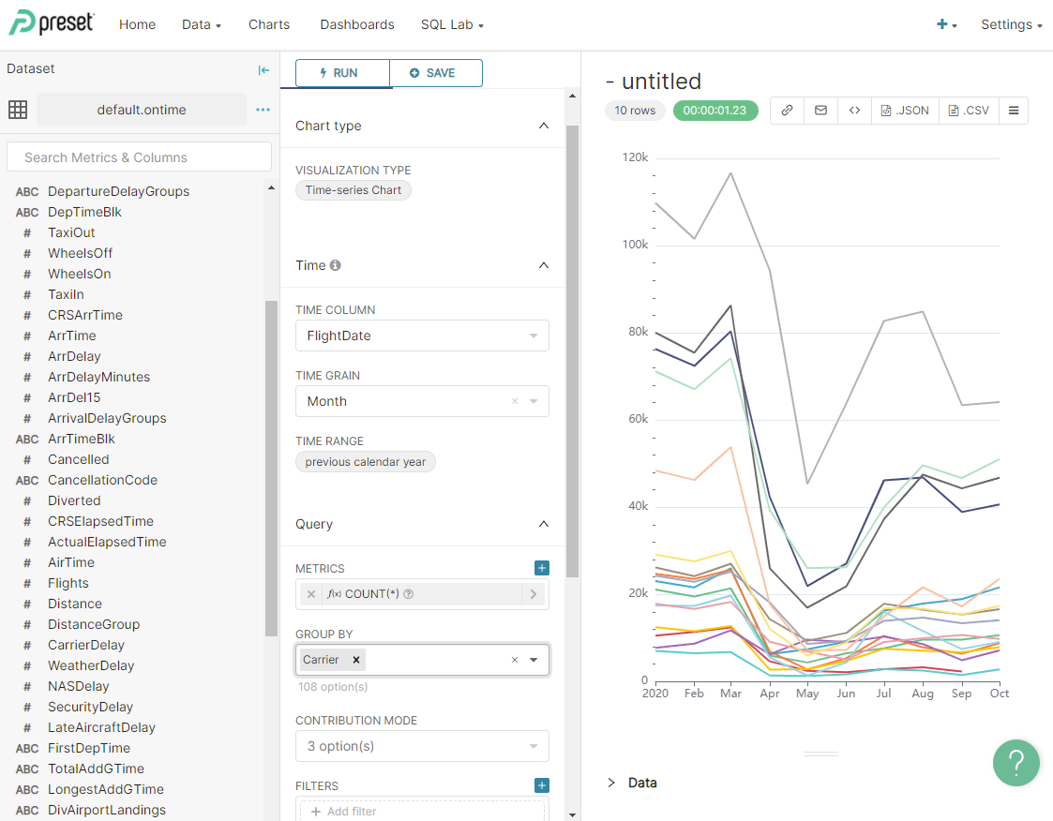This screenshot has height=821, width=1053.
Task: Open the SQL Lab menu
Action: pos(452,24)
